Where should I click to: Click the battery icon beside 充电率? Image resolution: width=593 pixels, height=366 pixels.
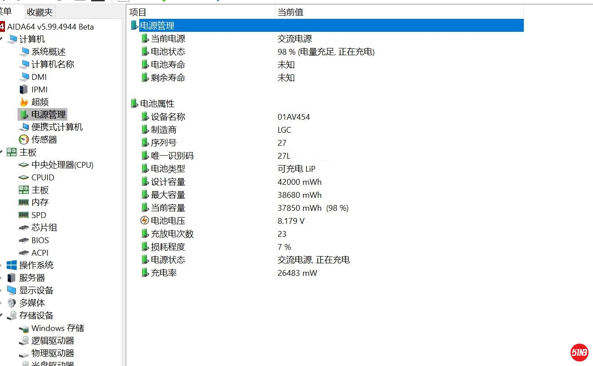(x=145, y=273)
